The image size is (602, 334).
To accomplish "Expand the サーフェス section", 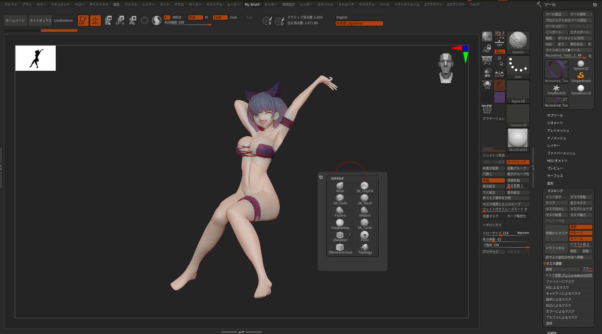I will pos(555,176).
